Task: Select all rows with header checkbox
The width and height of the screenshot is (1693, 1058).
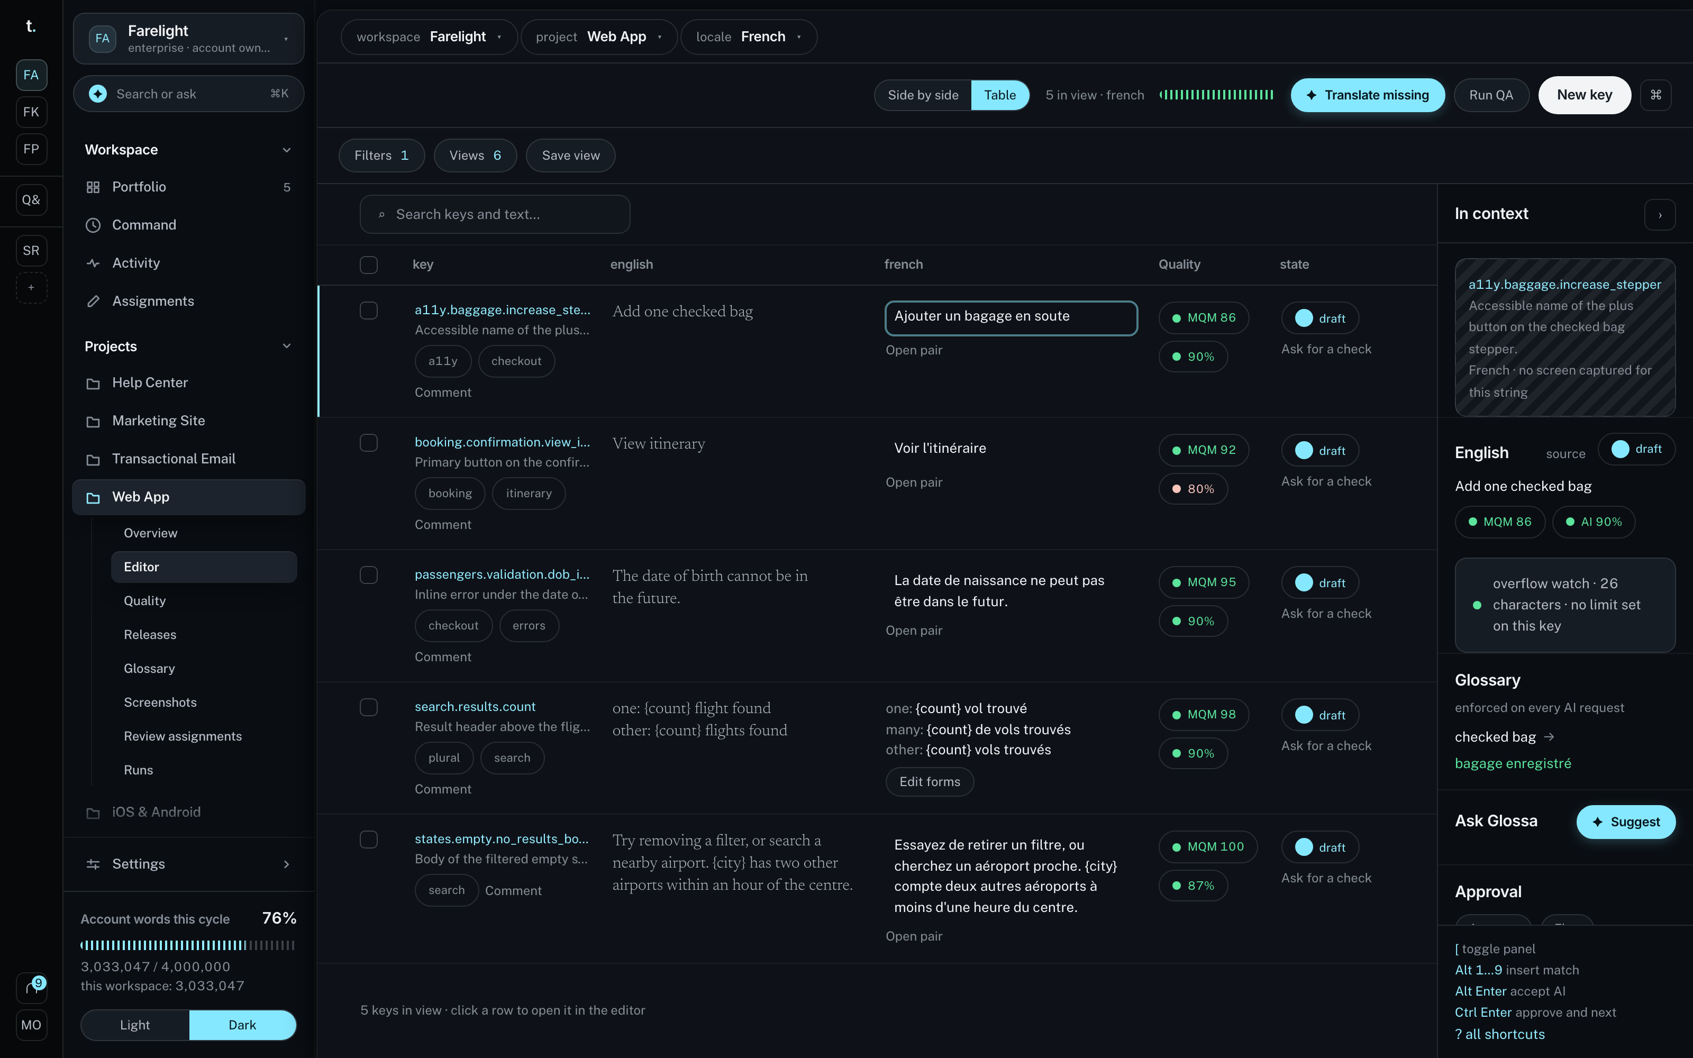Action: click(x=369, y=265)
